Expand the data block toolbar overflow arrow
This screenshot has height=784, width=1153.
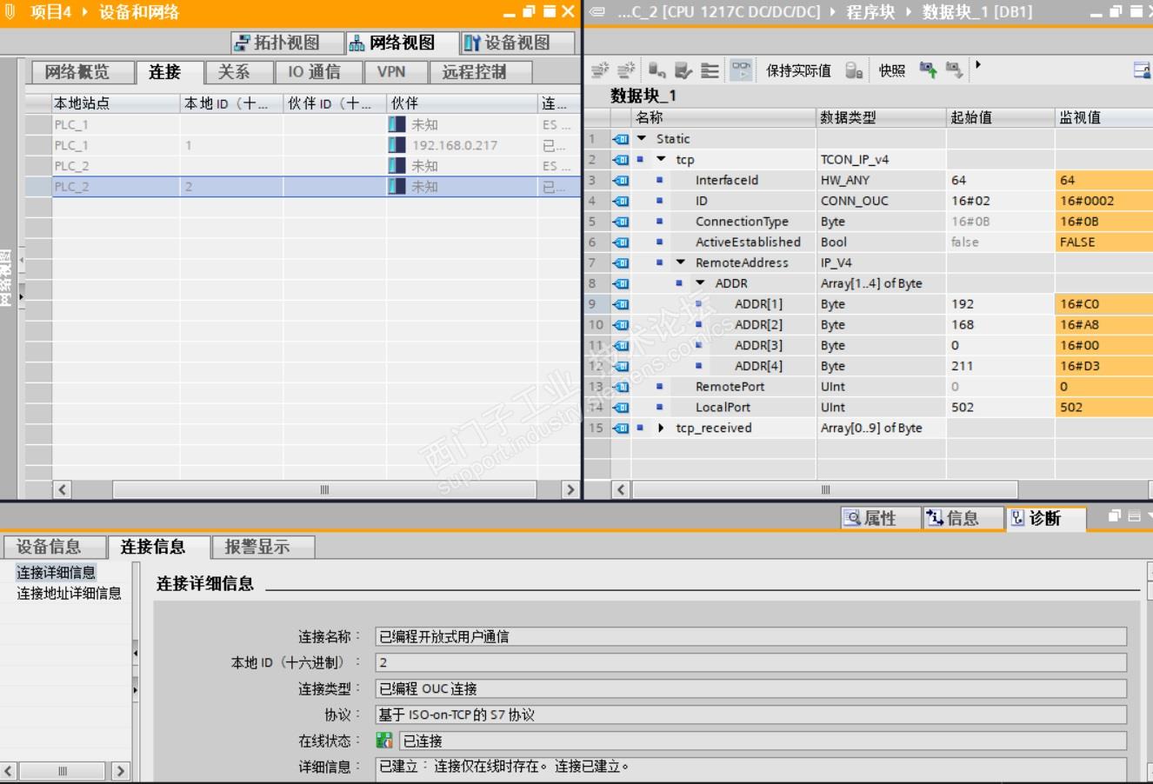[x=978, y=65]
